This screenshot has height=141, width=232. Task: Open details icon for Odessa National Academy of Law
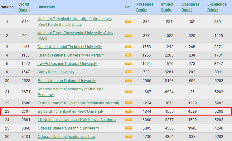(x=128, y=137)
